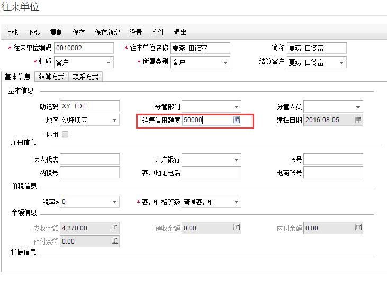
Task: Click 保存新增 in the toolbar
Action: (x=107, y=32)
